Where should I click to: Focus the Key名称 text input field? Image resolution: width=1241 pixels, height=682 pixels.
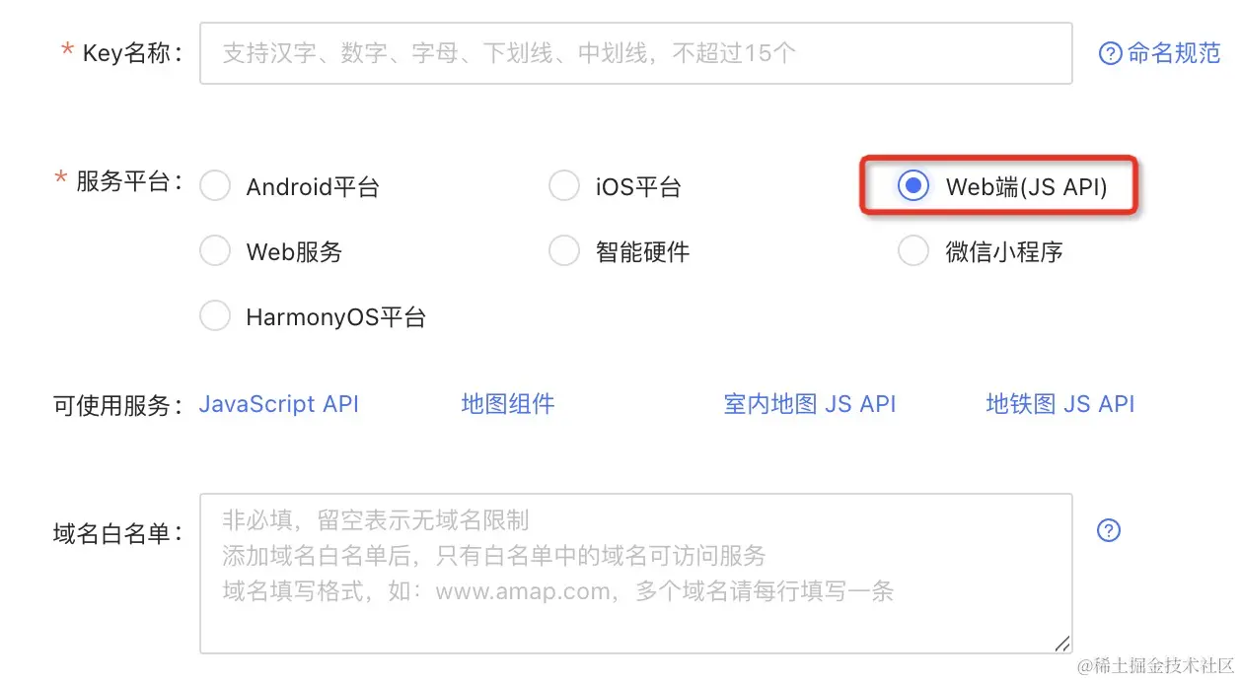pyautogui.click(x=636, y=53)
